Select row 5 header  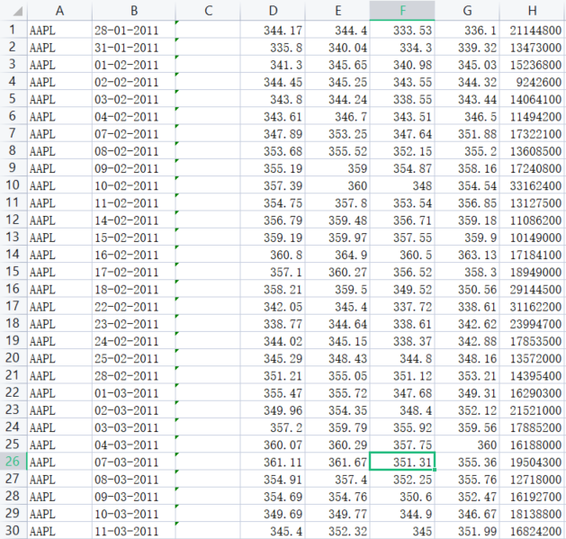coord(13,99)
